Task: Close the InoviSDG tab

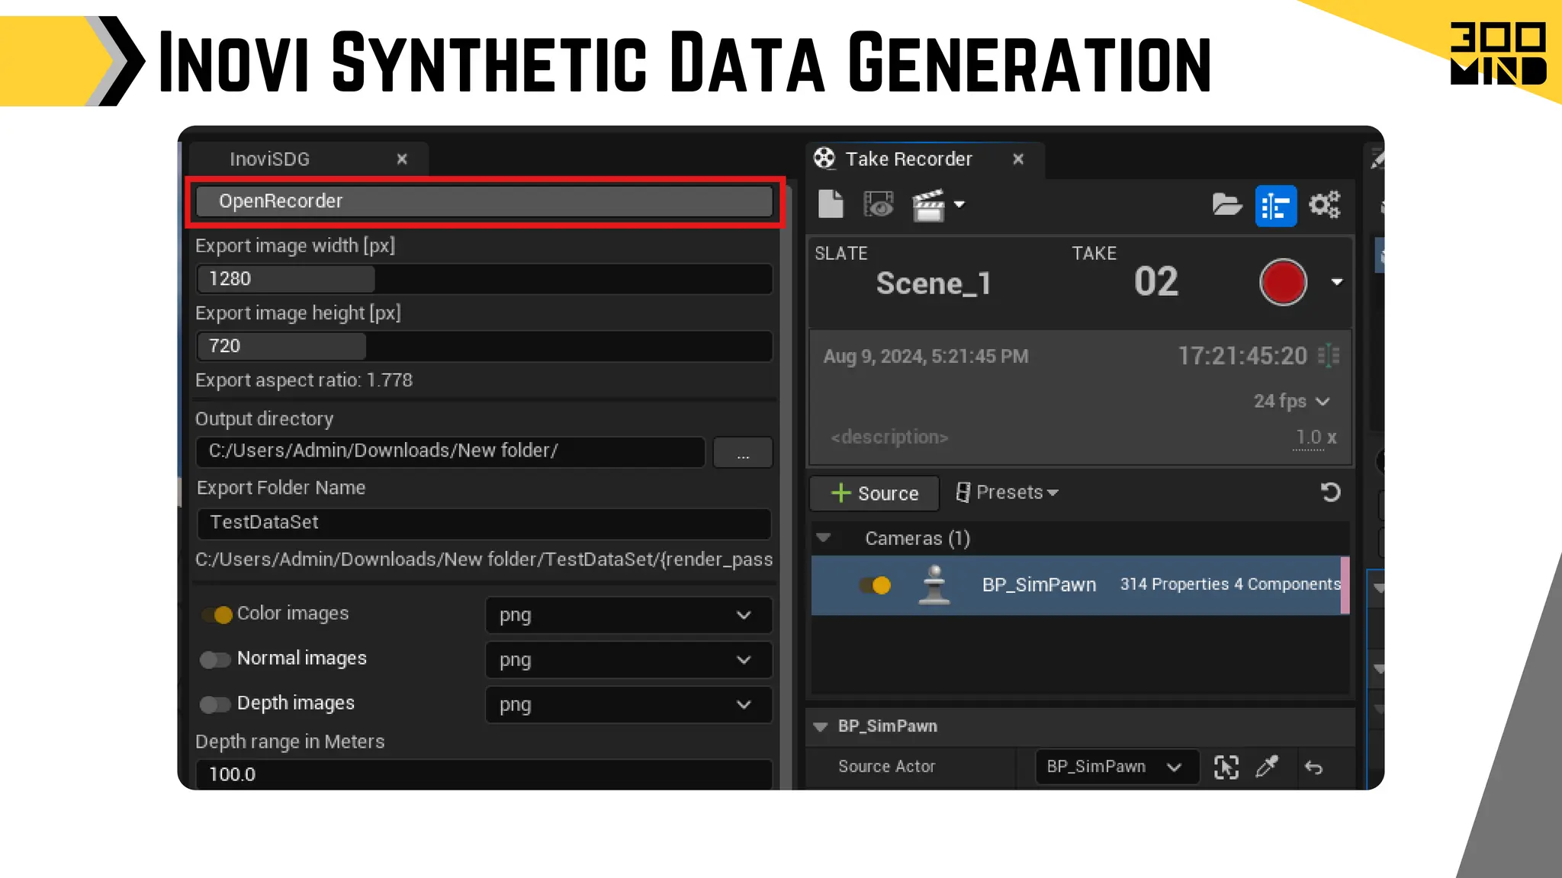Action: pyautogui.click(x=402, y=159)
